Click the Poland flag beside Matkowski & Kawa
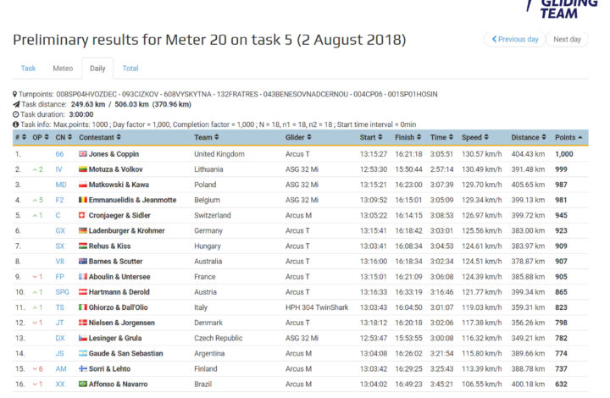 (x=83, y=185)
